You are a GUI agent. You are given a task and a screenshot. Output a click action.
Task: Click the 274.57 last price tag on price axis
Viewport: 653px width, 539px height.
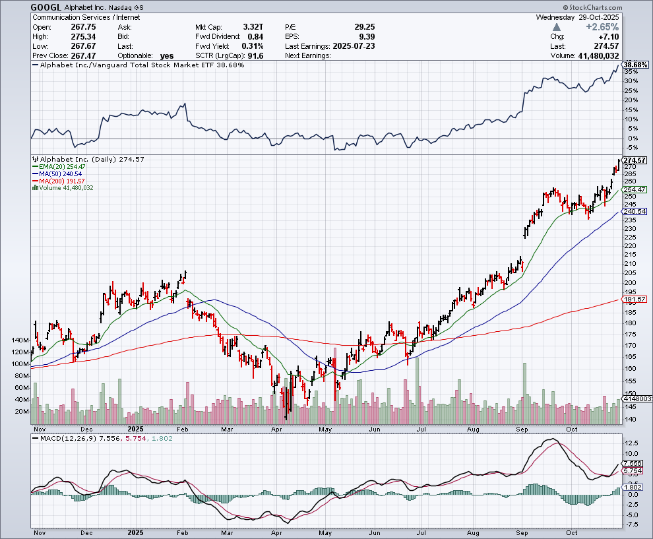(634, 160)
